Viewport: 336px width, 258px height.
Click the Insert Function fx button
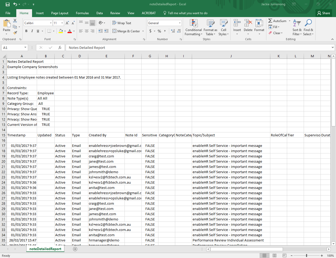tap(60, 48)
